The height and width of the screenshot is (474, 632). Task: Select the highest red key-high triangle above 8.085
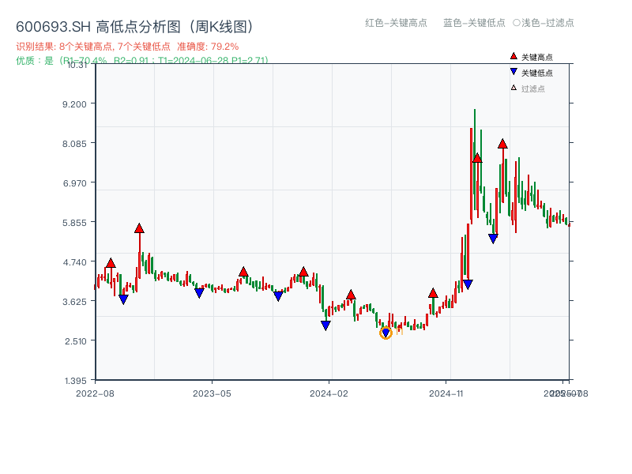502,145
